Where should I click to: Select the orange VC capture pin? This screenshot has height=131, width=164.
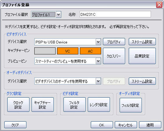click(x=68, y=51)
